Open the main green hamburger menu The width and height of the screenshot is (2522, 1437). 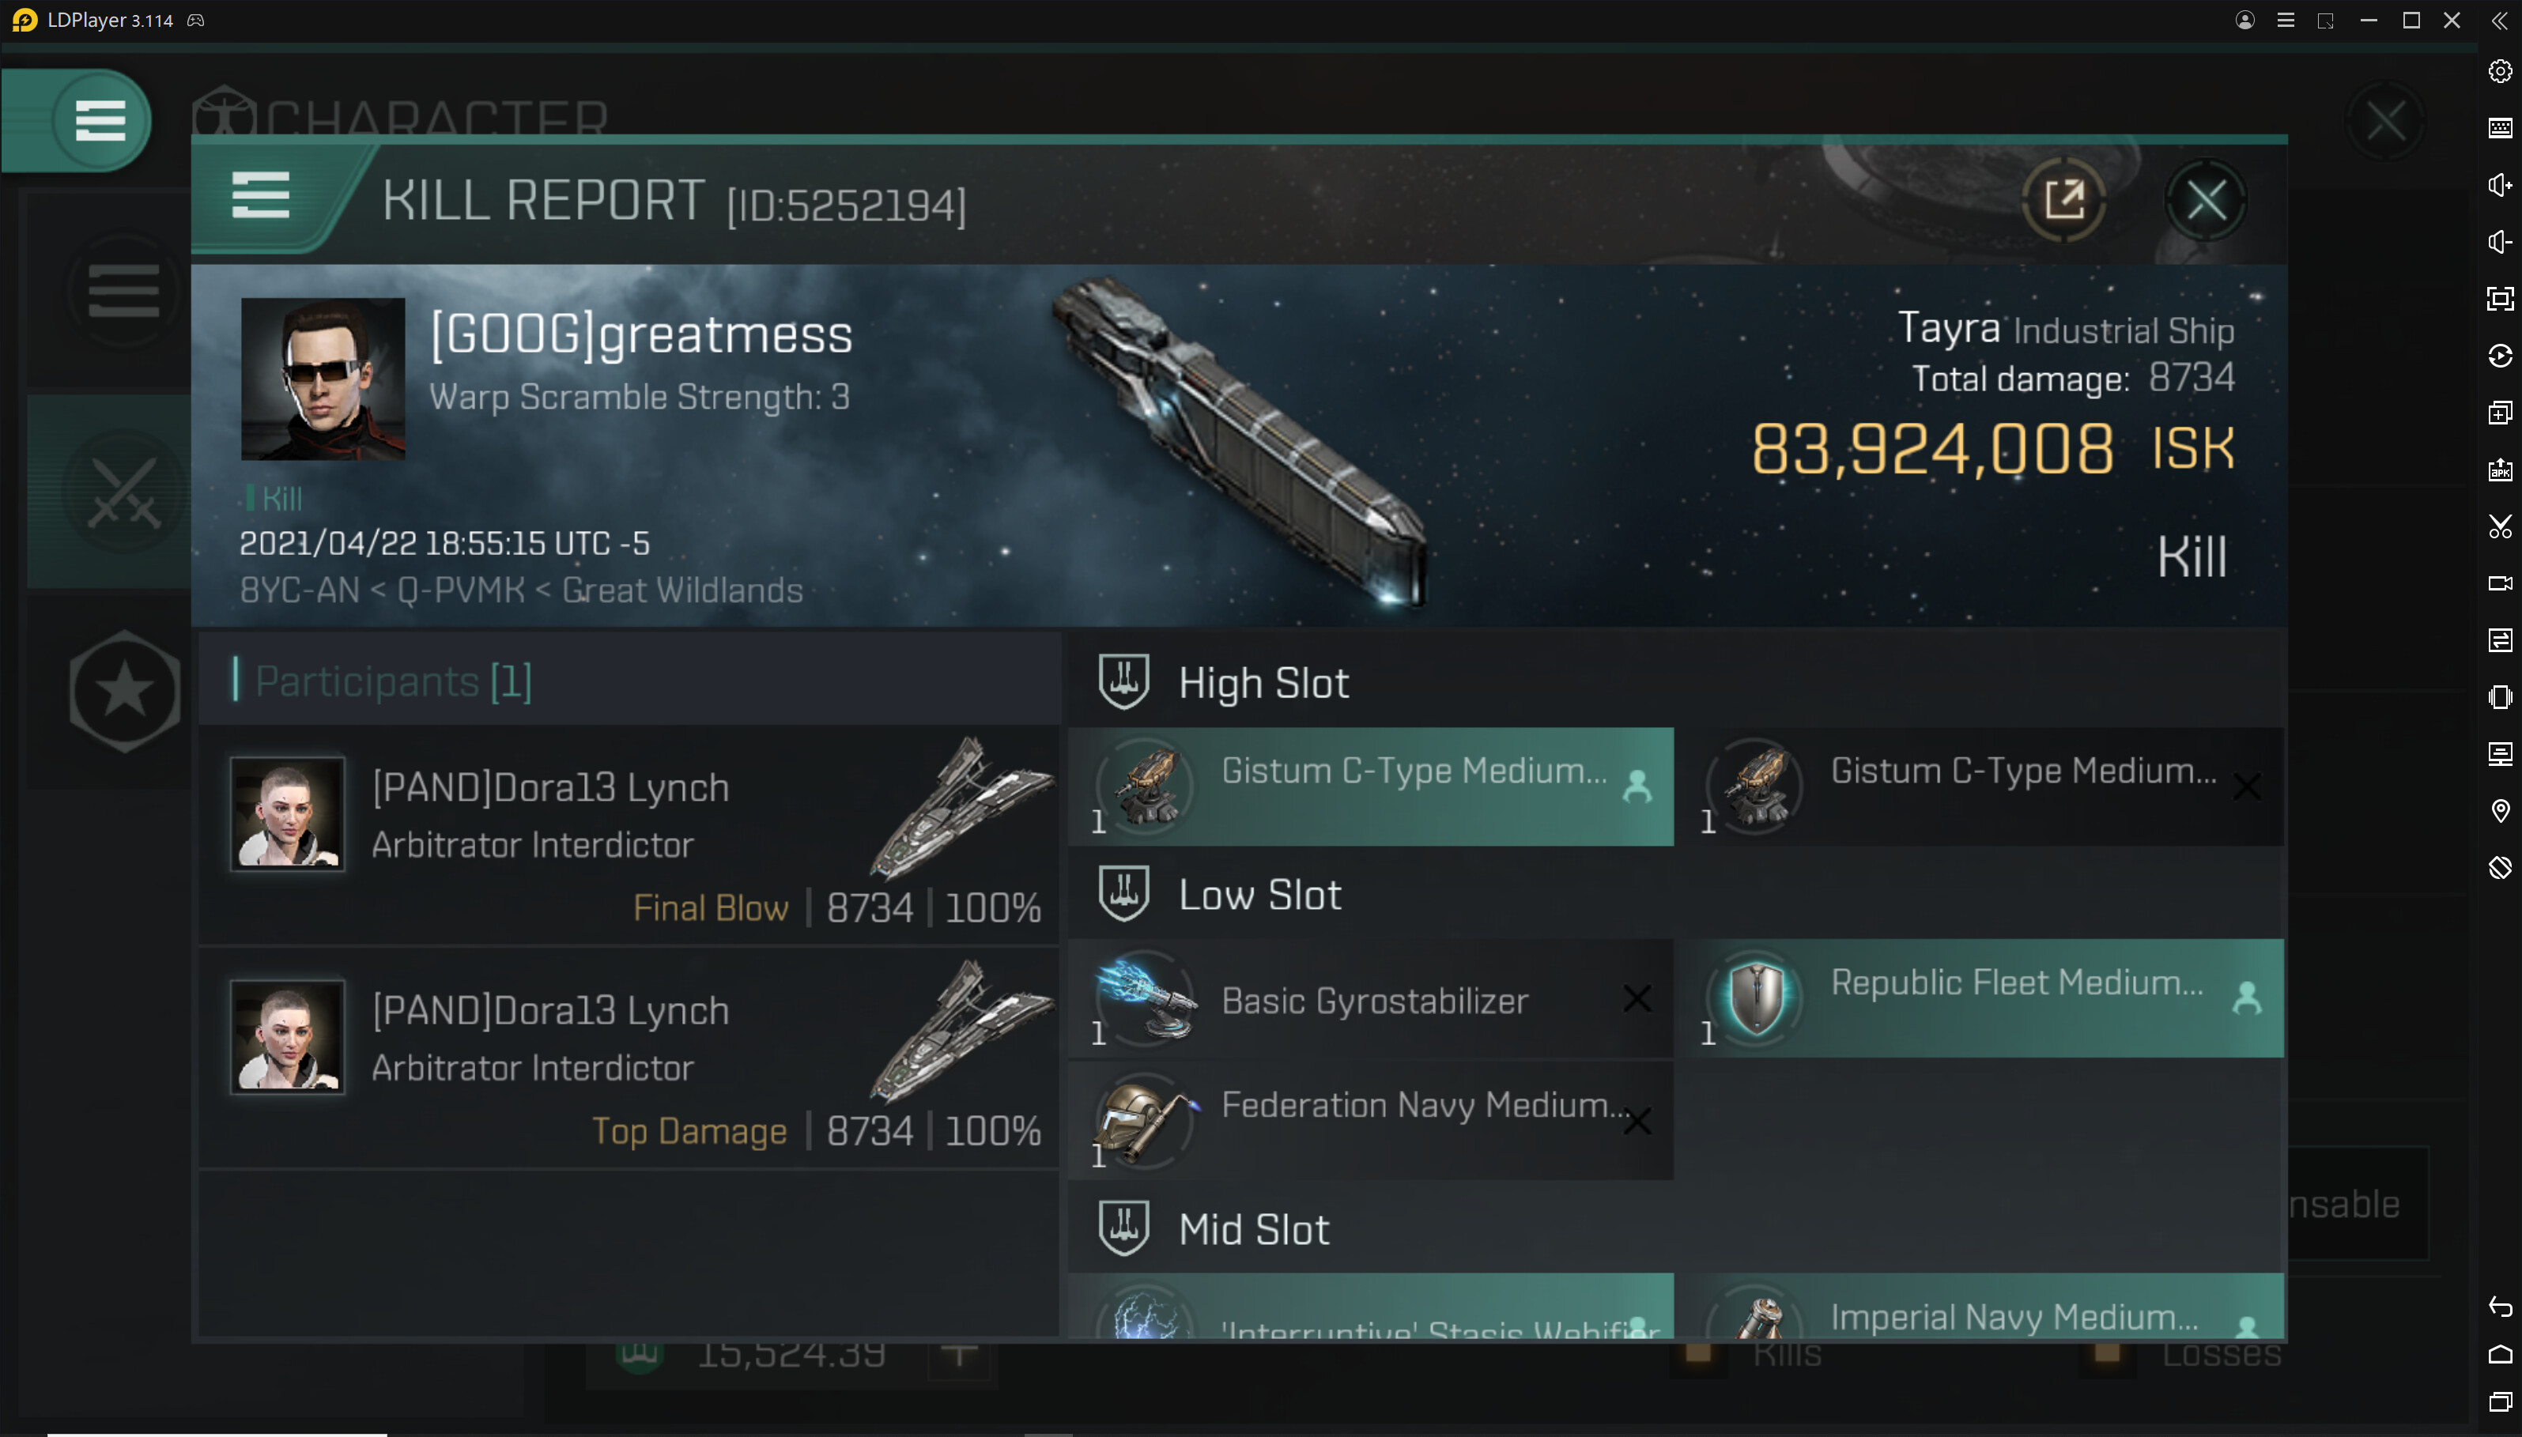(x=100, y=120)
